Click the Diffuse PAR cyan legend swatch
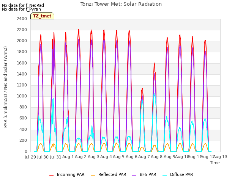The width and height of the screenshot is (243, 182). coord(164,175)
